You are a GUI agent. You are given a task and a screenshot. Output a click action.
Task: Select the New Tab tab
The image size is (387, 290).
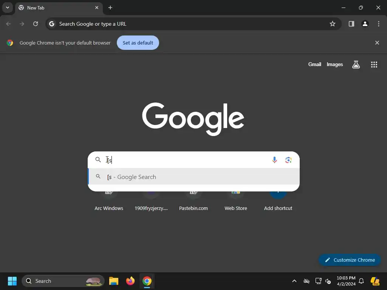point(59,8)
